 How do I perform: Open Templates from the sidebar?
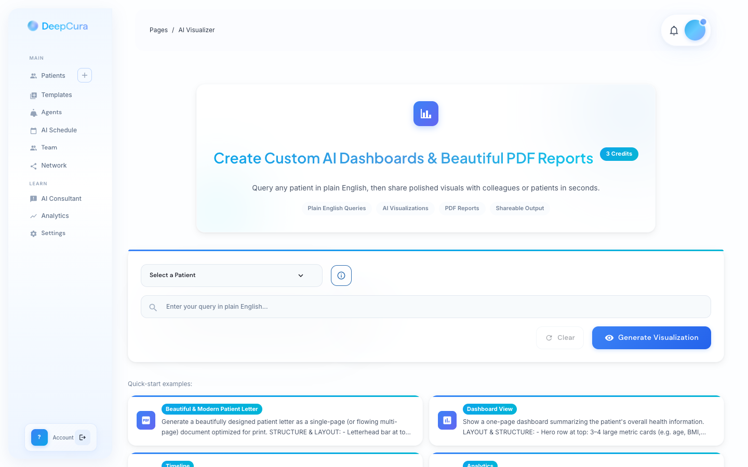(57, 95)
